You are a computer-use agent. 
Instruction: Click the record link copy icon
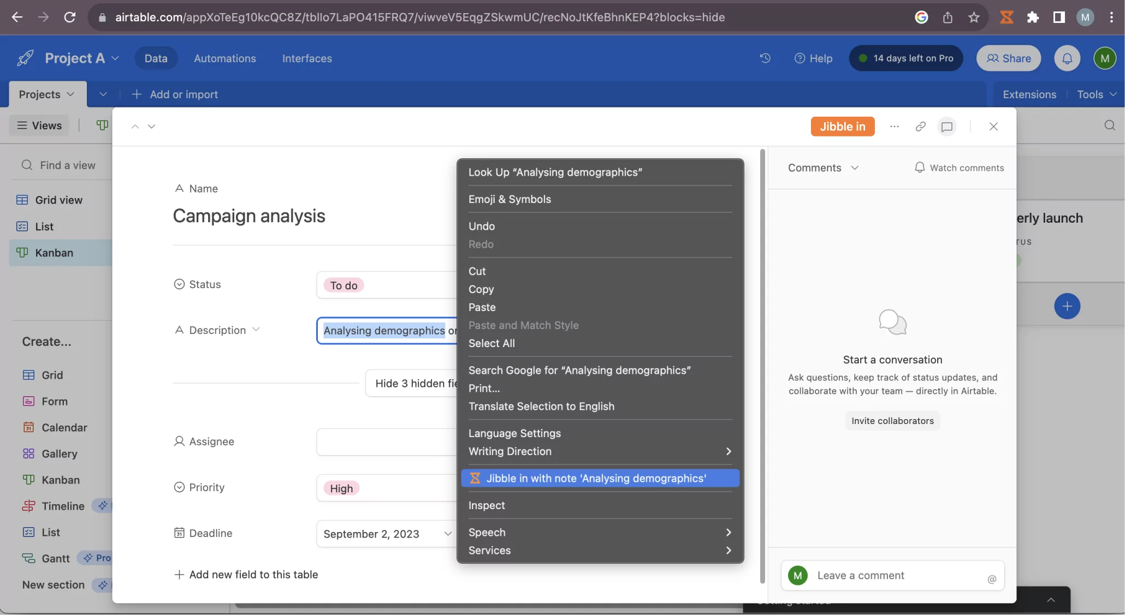click(920, 127)
